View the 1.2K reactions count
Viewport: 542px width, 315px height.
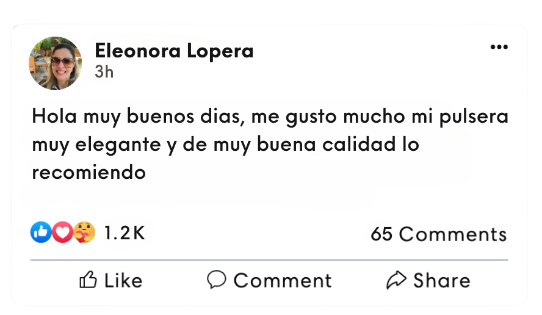[125, 233]
